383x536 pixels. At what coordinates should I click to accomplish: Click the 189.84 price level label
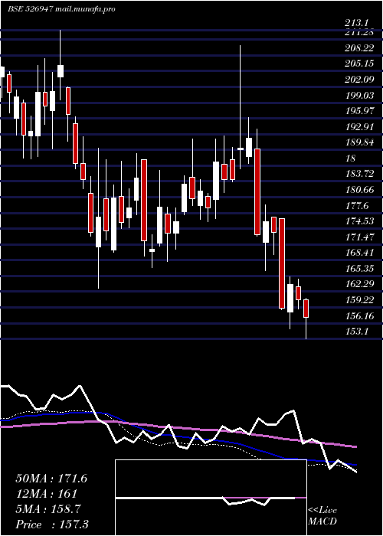pyautogui.click(x=359, y=143)
